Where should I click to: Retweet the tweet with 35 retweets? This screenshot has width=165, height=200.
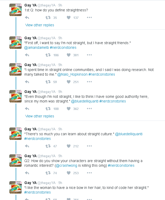click(x=48, y=18)
